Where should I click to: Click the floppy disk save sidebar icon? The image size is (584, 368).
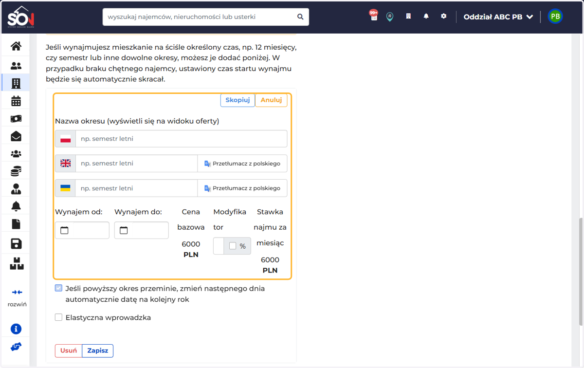(x=16, y=243)
